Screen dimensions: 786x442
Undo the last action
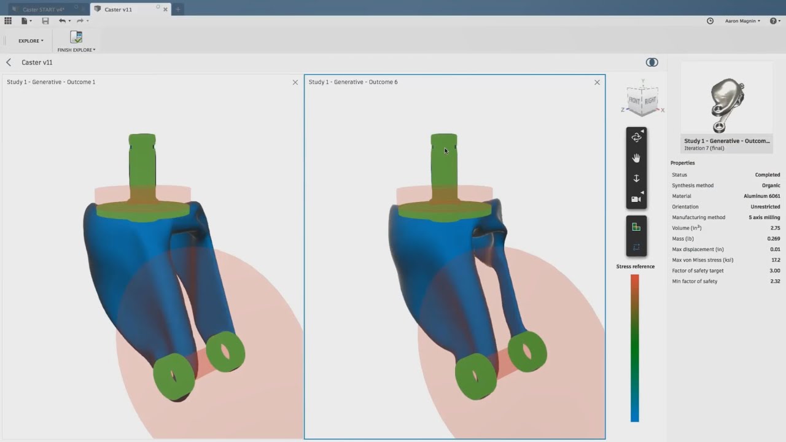tap(61, 21)
